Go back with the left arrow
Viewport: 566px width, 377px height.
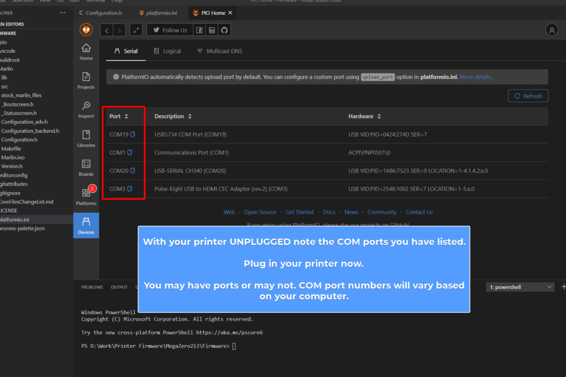(107, 30)
